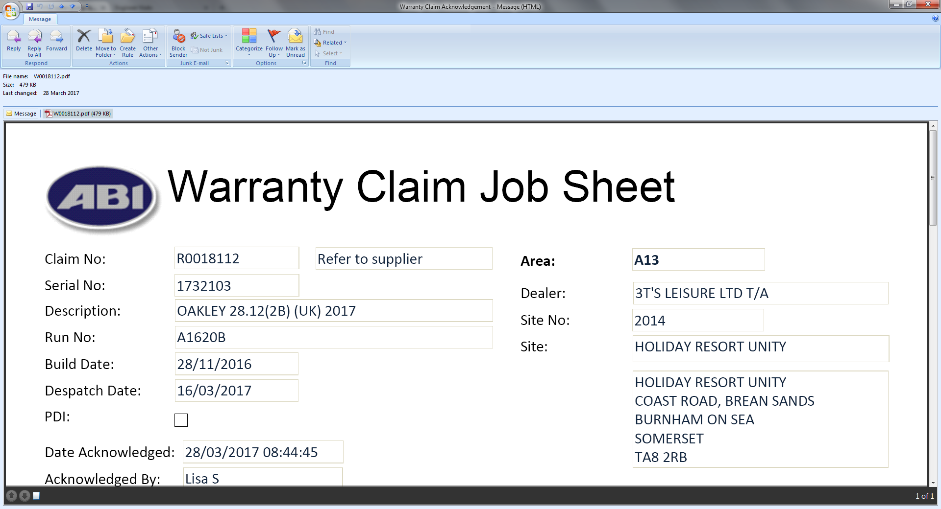Click the Dealer field 3T'S LEISURE LTD
This screenshot has width=941, height=509.
click(761, 293)
